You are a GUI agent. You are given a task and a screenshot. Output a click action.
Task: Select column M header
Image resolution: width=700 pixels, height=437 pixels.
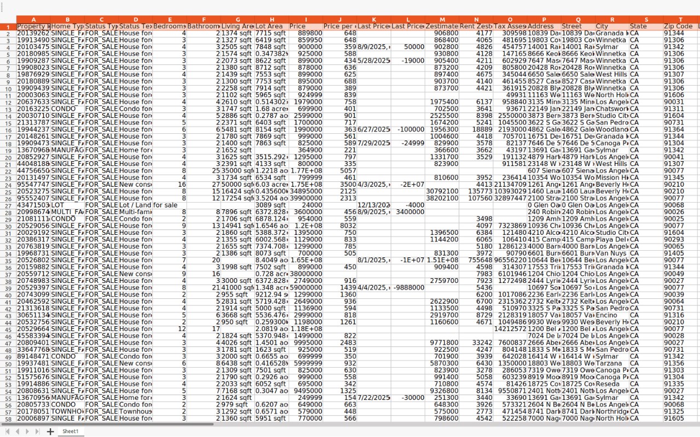pos(442,20)
